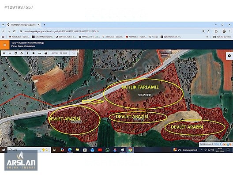
Task: Open the Windows Start menu
Action: [x=3, y=150]
